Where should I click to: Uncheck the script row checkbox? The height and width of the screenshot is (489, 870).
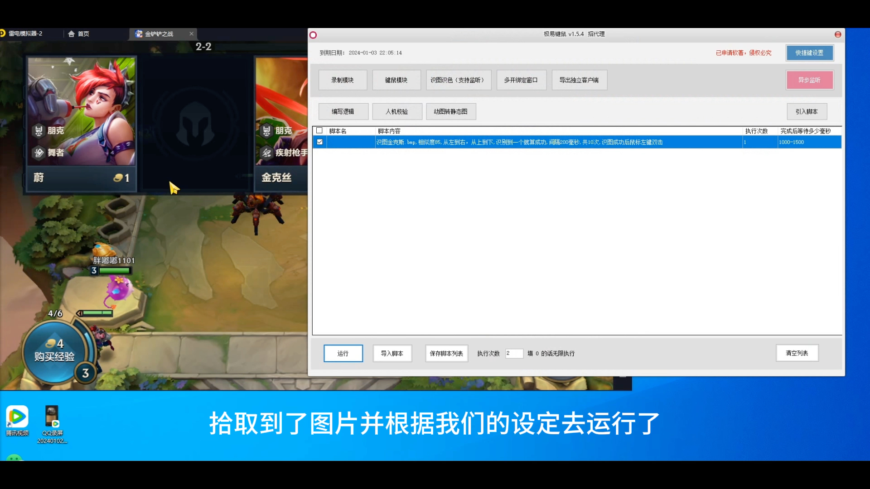(x=320, y=142)
